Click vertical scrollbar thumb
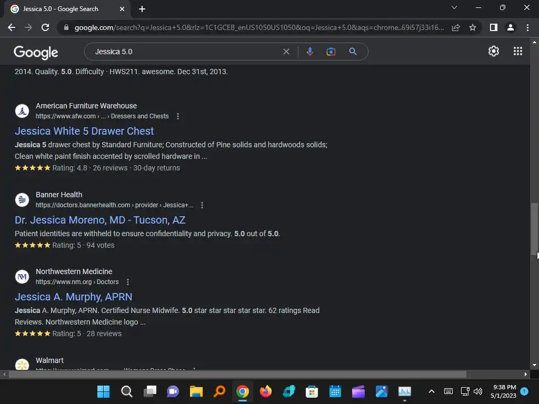Viewport: 539px width, 404px height. coord(534,228)
